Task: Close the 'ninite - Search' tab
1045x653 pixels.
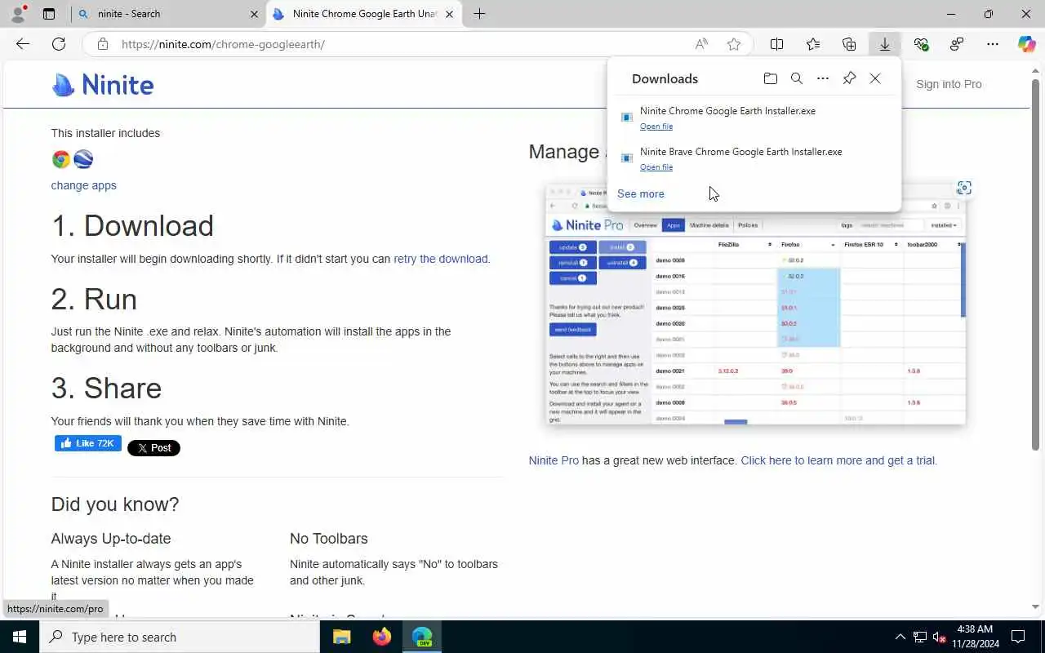Action: [253, 14]
